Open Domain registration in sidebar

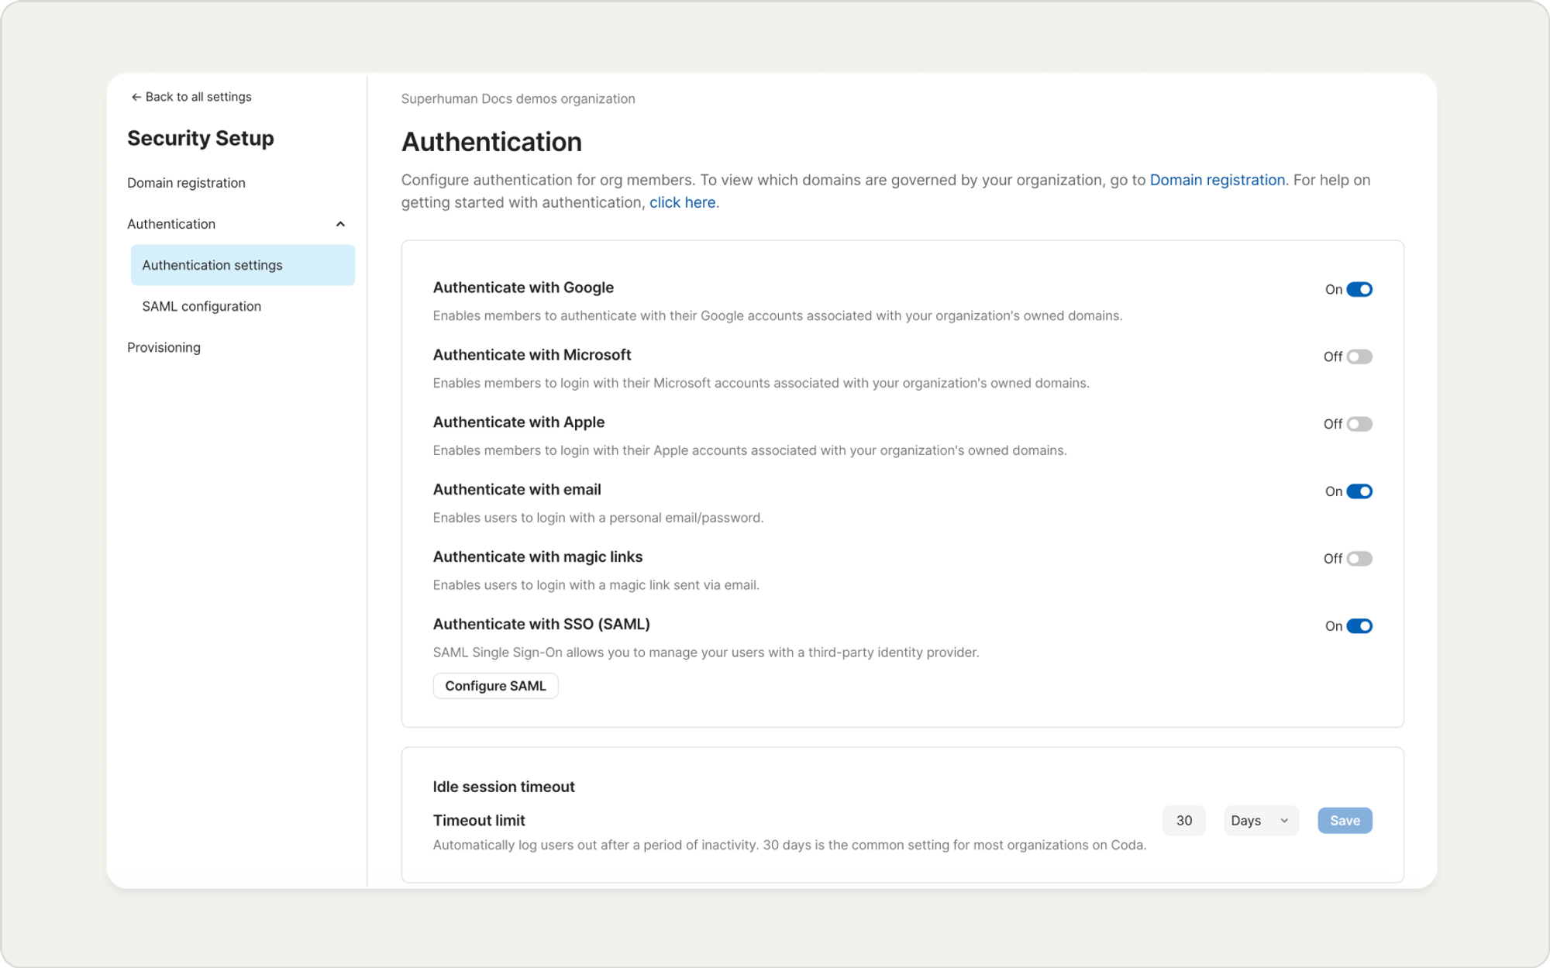coord(186,183)
